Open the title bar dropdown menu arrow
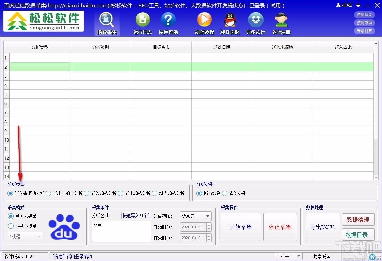382x261 pixels. coord(358,5)
